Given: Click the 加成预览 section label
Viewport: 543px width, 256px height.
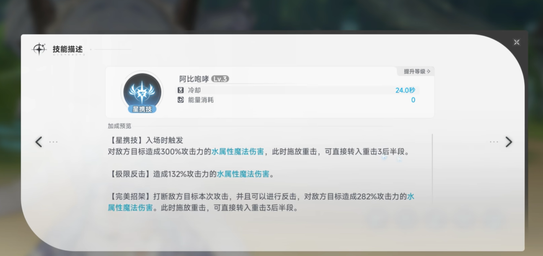Looking at the screenshot, I should [119, 126].
